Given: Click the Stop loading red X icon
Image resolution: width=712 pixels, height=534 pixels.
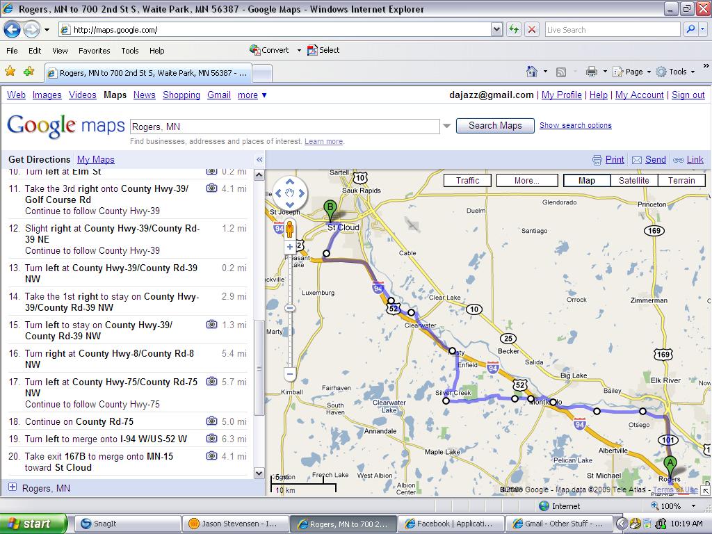Looking at the screenshot, I should pyautogui.click(x=532, y=30).
